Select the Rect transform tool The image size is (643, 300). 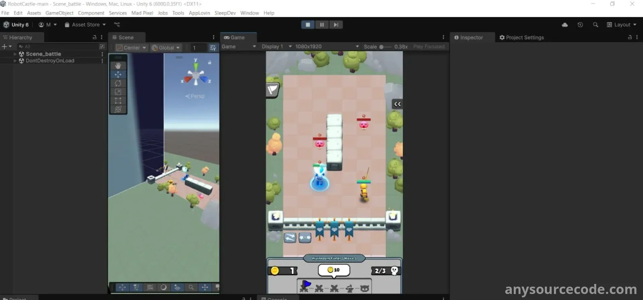(x=118, y=100)
